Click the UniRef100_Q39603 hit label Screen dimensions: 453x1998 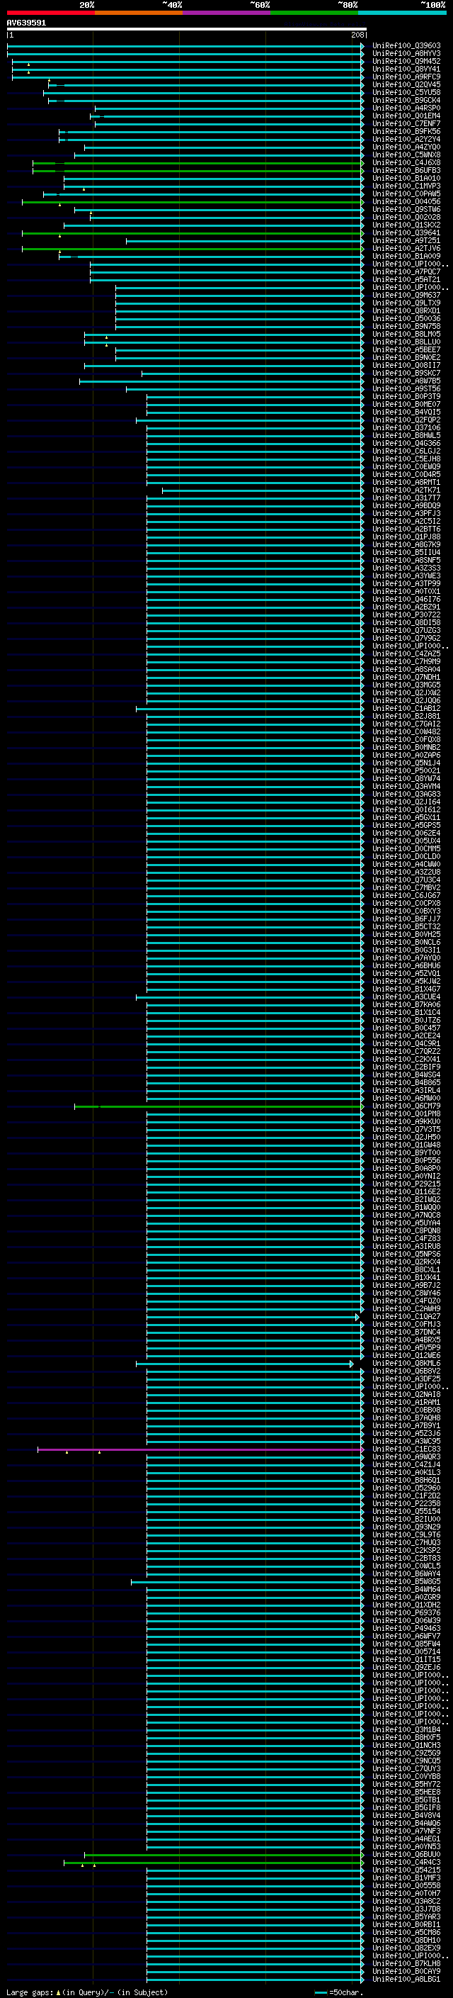tap(406, 46)
